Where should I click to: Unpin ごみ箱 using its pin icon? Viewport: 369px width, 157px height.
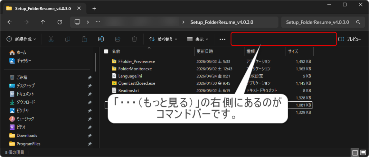[90, 78]
